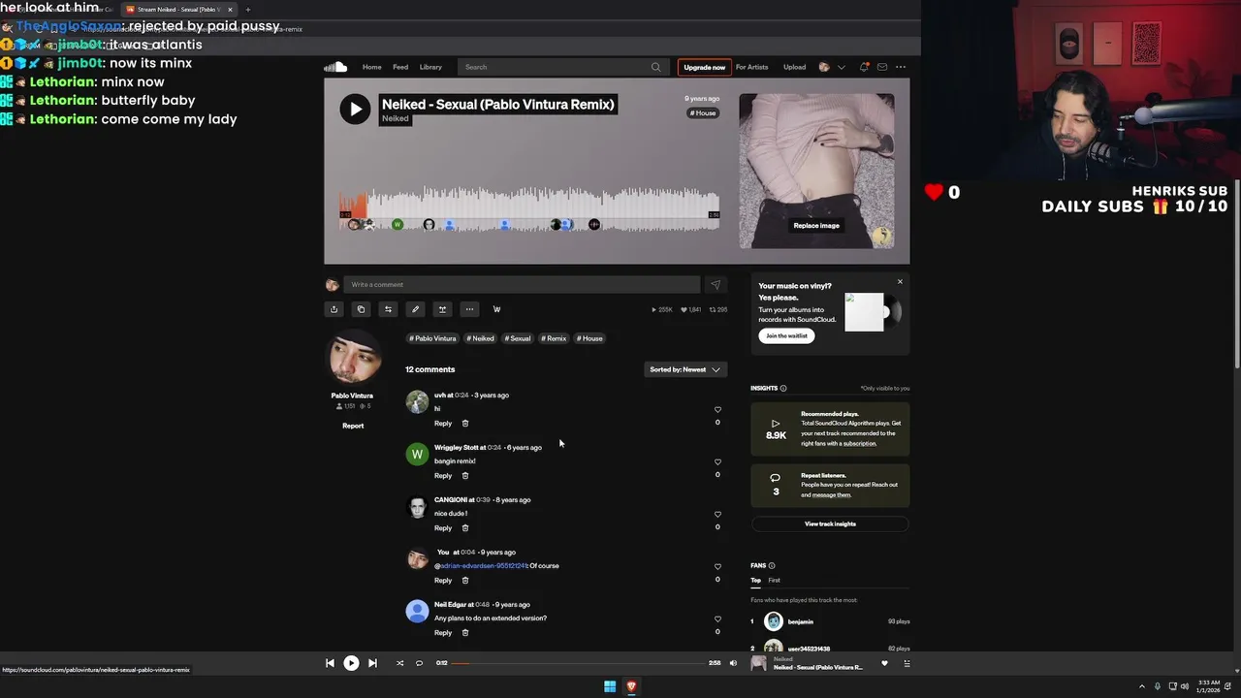
Task: Toggle shuffle in player bar
Action: (x=399, y=663)
